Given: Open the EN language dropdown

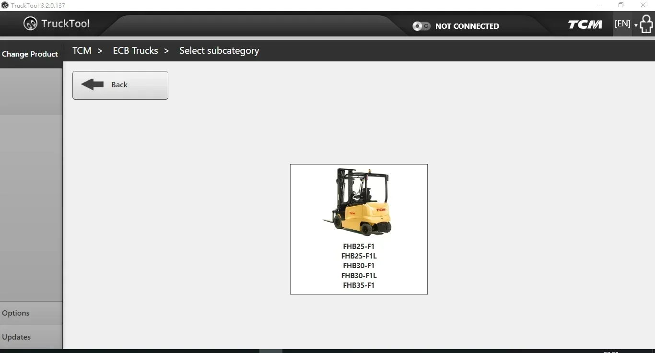Looking at the screenshot, I should pos(626,24).
